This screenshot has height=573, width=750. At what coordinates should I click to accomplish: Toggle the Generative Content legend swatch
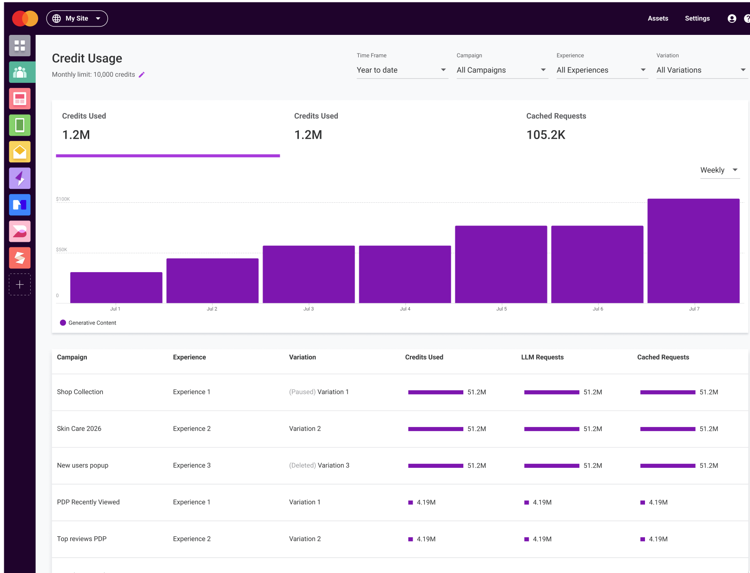(x=63, y=323)
